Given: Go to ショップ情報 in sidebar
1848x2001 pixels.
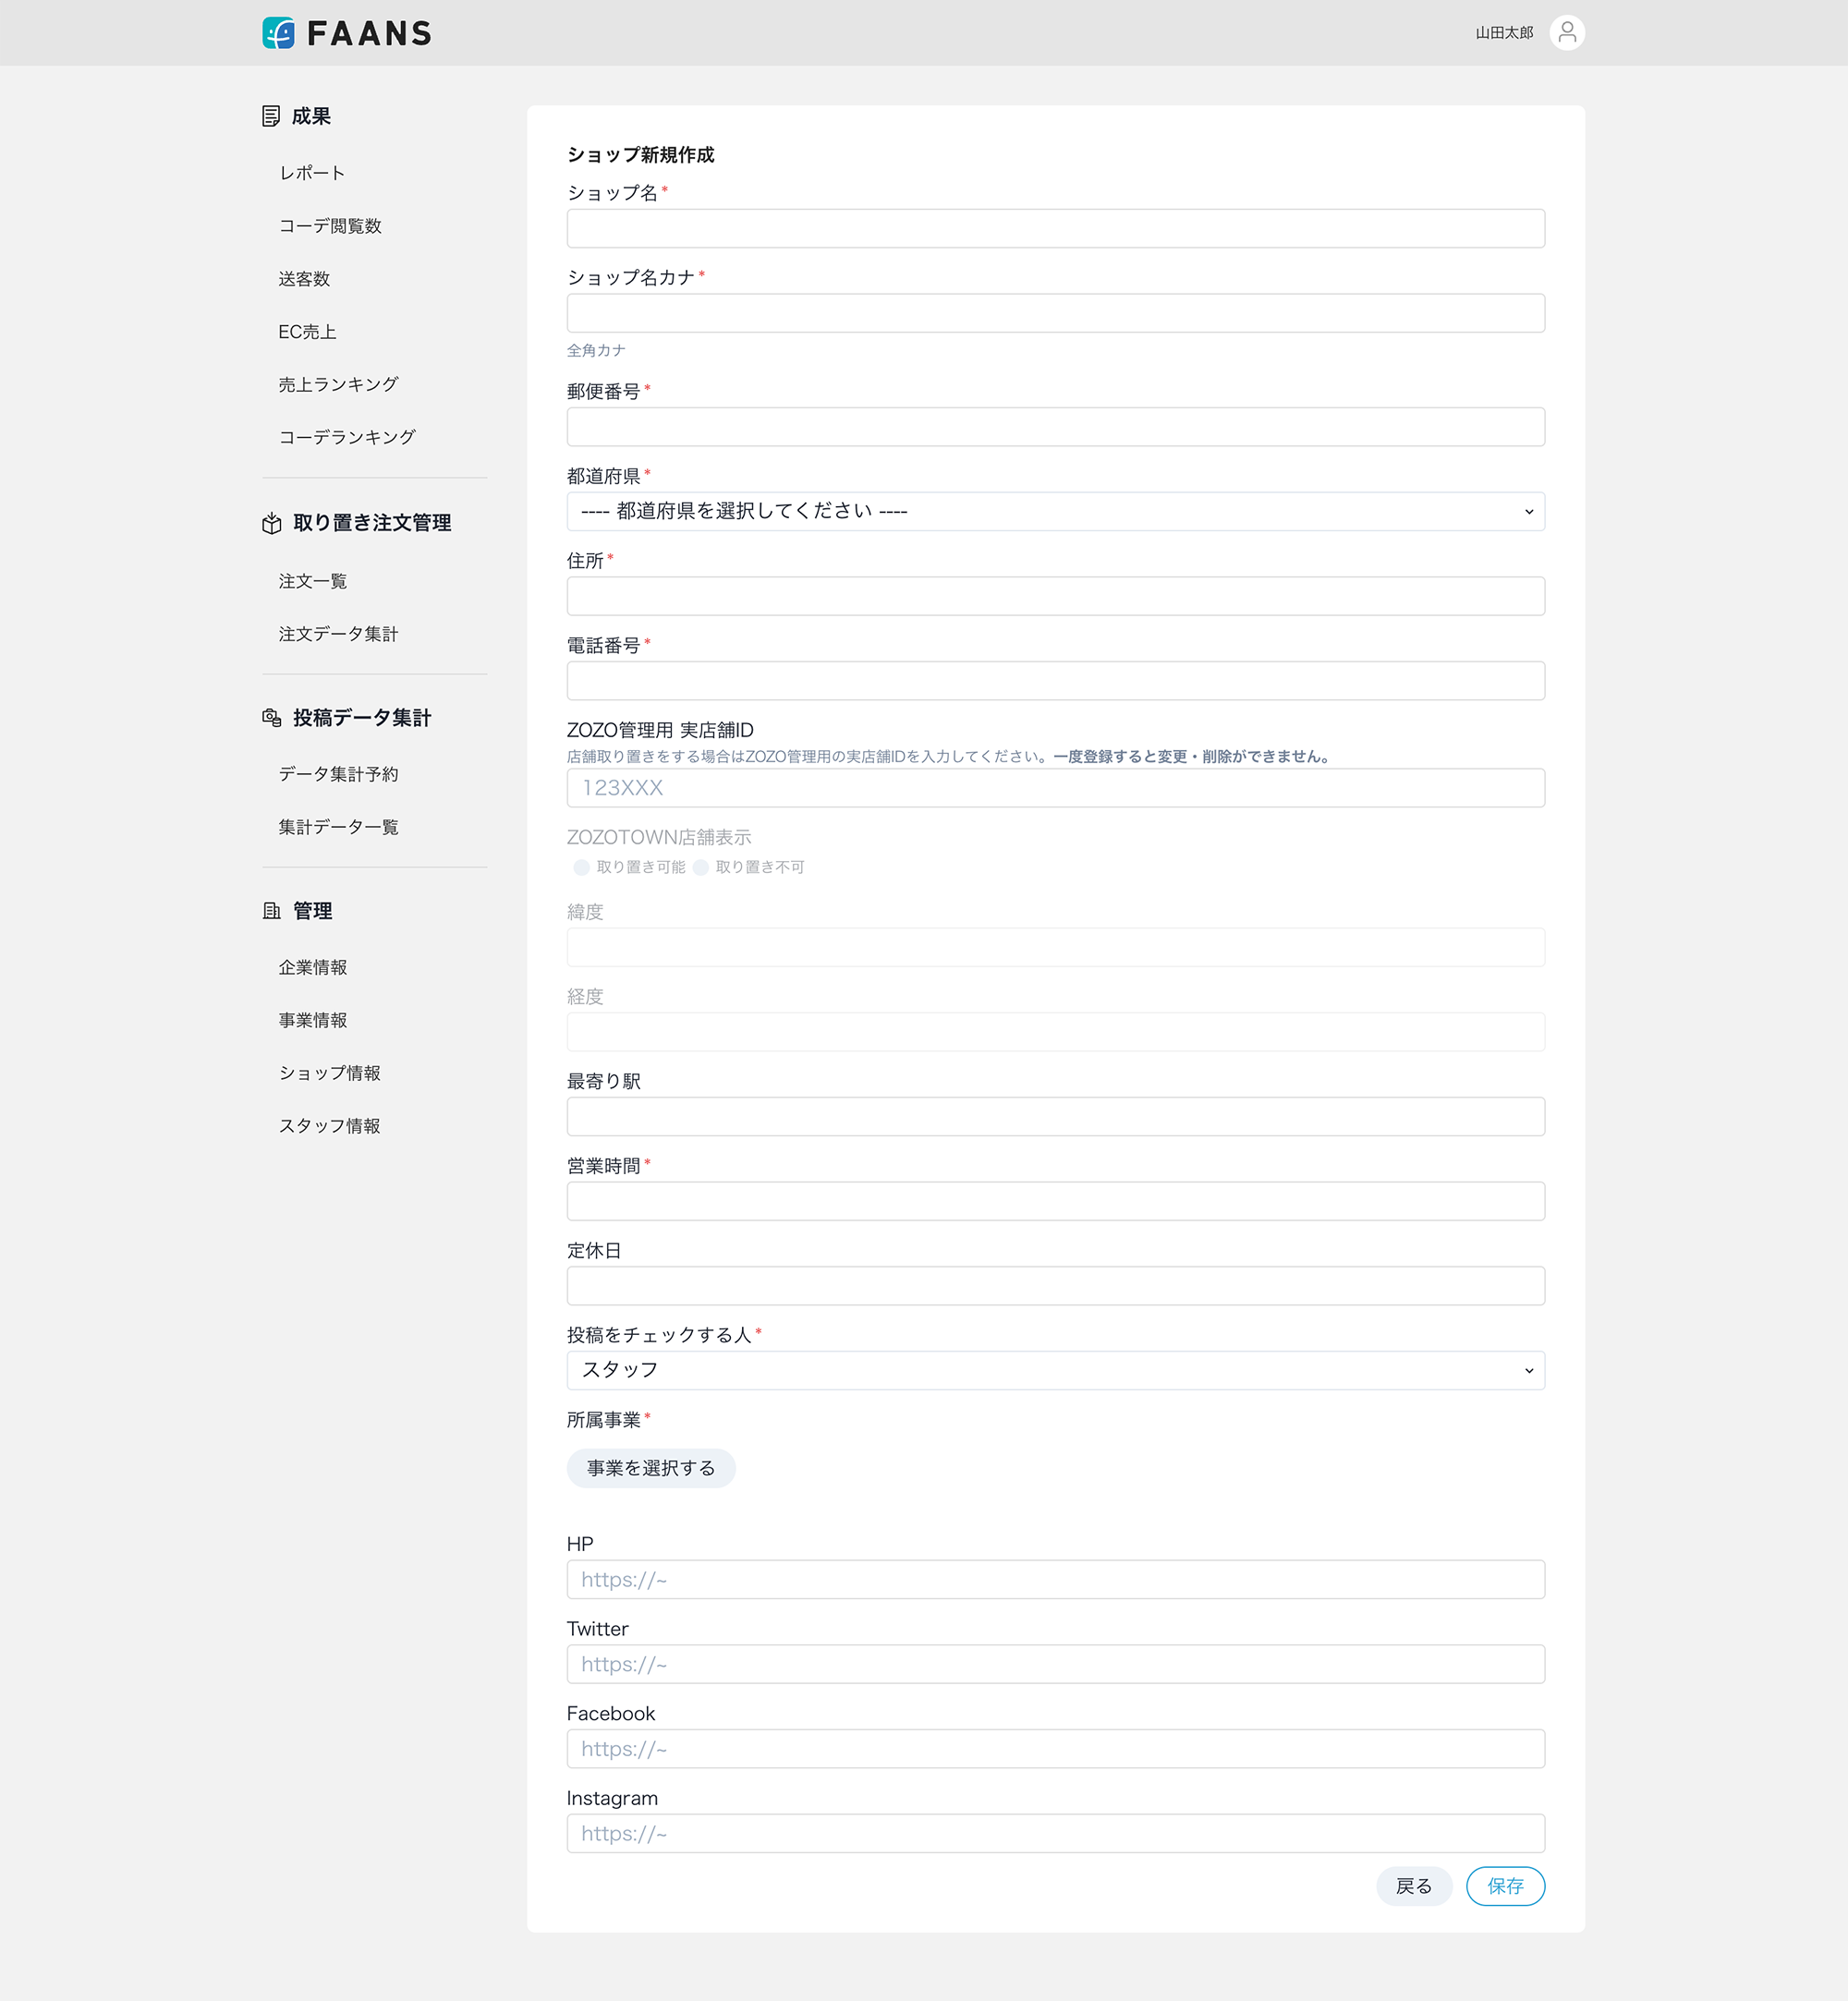Looking at the screenshot, I should tap(329, 1073).
